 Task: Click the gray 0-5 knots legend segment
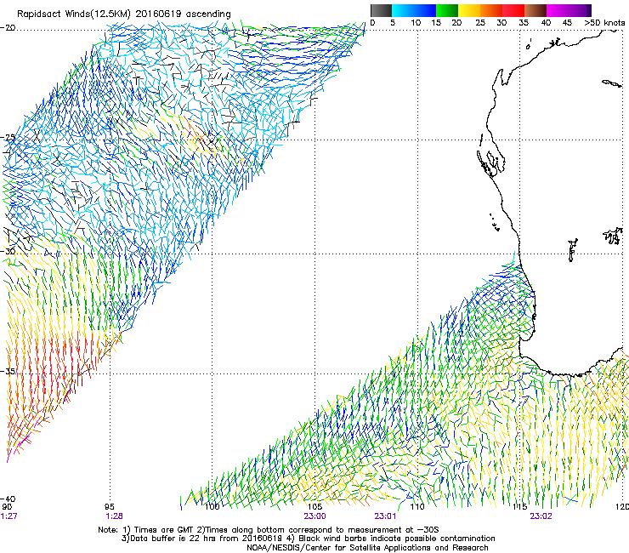pos(381,10)
